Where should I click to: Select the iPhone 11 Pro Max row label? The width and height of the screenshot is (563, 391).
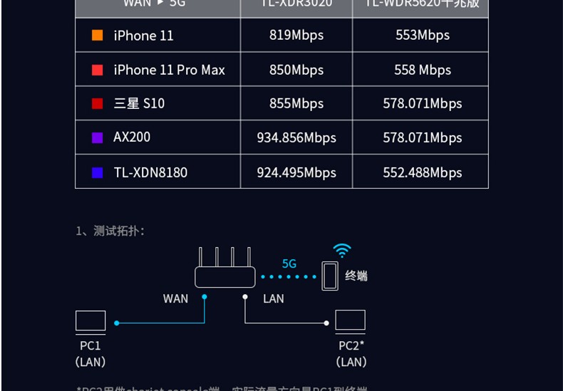click(x=169, y=70)
